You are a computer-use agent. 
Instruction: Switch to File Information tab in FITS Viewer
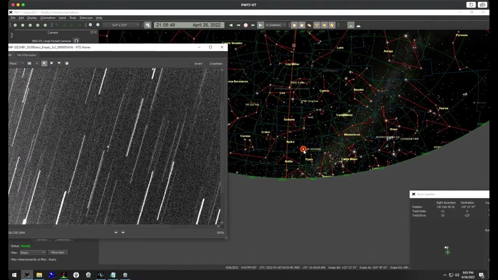coord(26,55)
